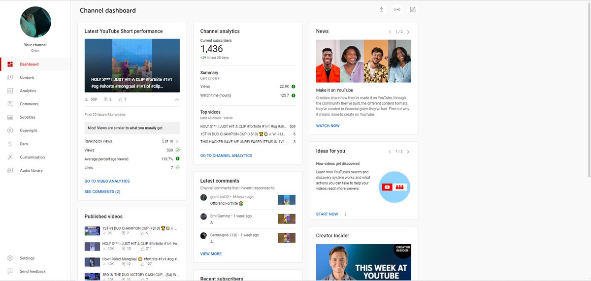Click the views bar-chart icon showing 509
This screenshot has height=281, width=591.
click(87, 99)
